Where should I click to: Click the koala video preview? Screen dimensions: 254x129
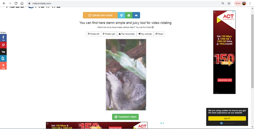(126, 74)
